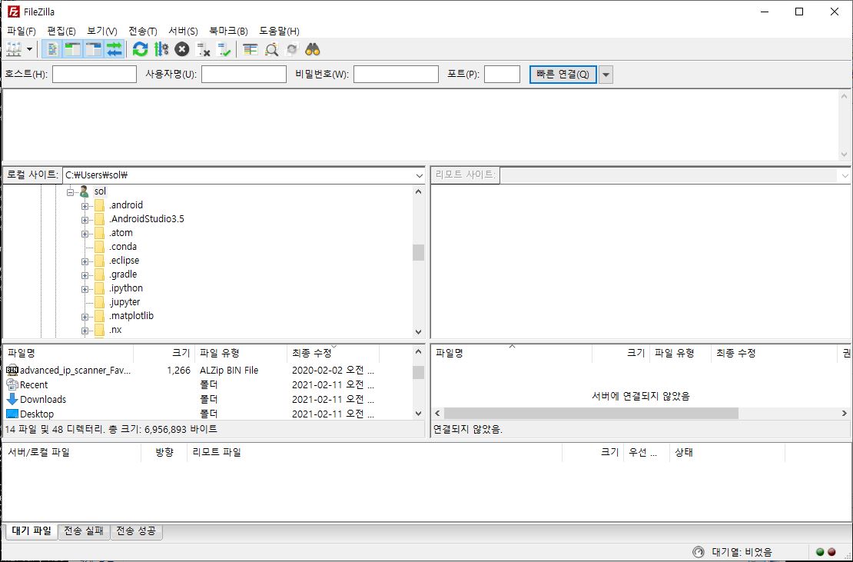Open the local site path dropdown
The height and width of the screenshot is (562, 853).
tap(418, 175)
